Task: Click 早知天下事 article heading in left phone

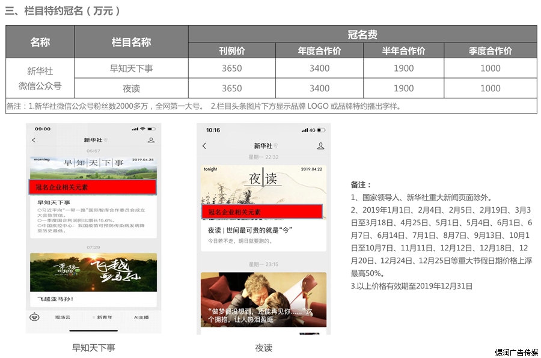Action: (54, 202)
